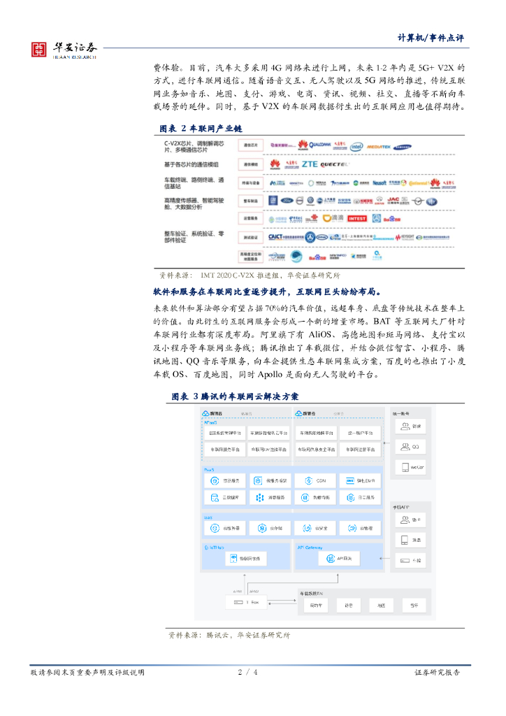The height and width of the screenshot is (716, 506).
Task: Click the API网关 icon box
Action: tap(338, 559)
